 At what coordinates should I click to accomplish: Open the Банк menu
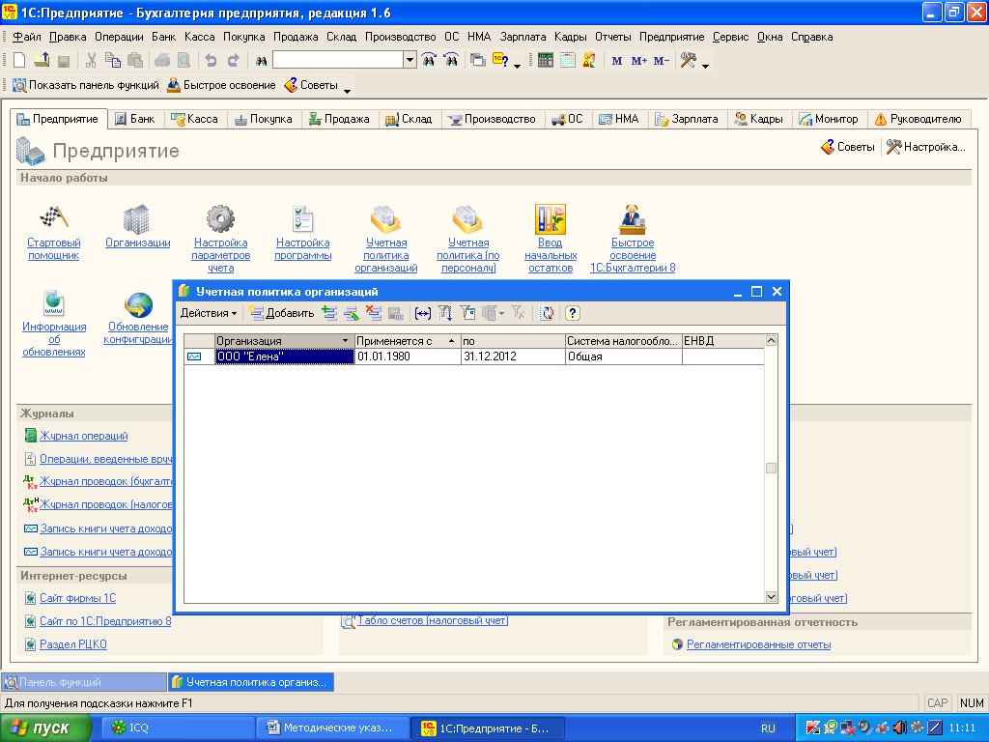164,37
